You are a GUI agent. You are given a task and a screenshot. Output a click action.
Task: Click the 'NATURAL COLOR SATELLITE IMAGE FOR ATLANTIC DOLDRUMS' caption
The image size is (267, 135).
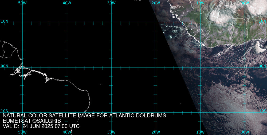[x=84, y=116]
